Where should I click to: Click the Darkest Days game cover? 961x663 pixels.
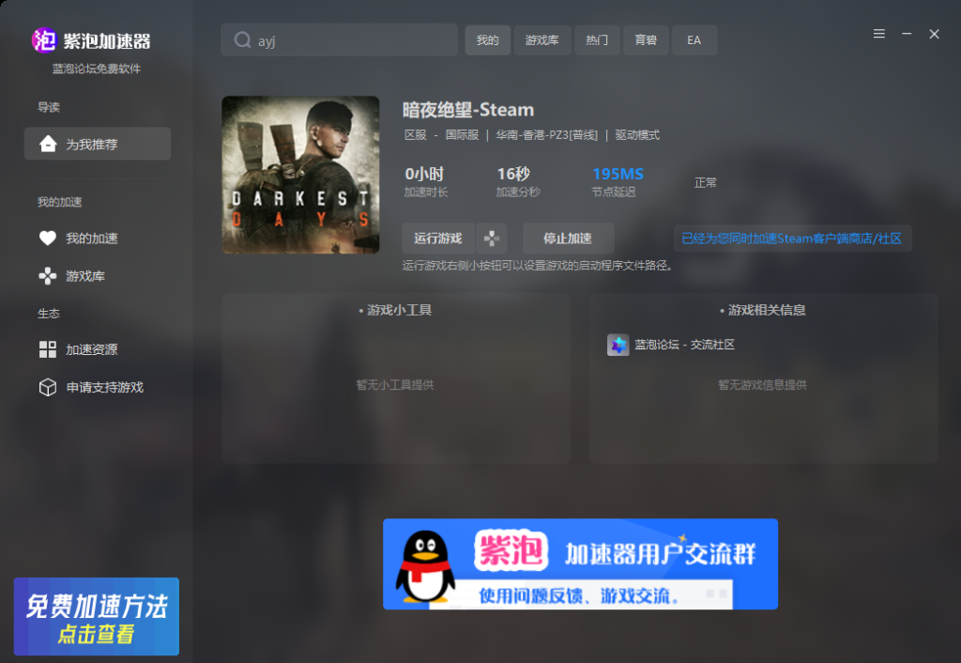[300, 175]
